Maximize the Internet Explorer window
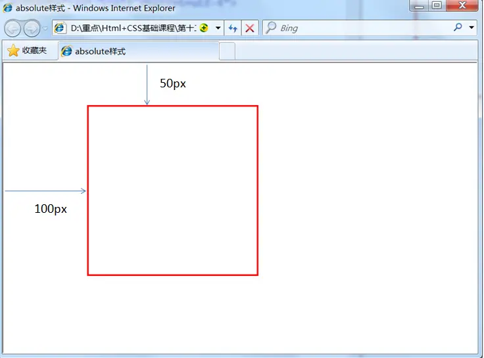Image resolution: width=484 pixels, height=358 pixels. [x=437, y=5]
